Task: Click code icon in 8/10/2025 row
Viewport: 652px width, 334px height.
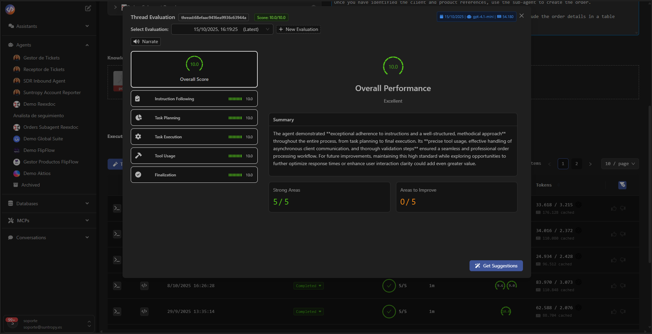Action: click(x=144, y=286)
